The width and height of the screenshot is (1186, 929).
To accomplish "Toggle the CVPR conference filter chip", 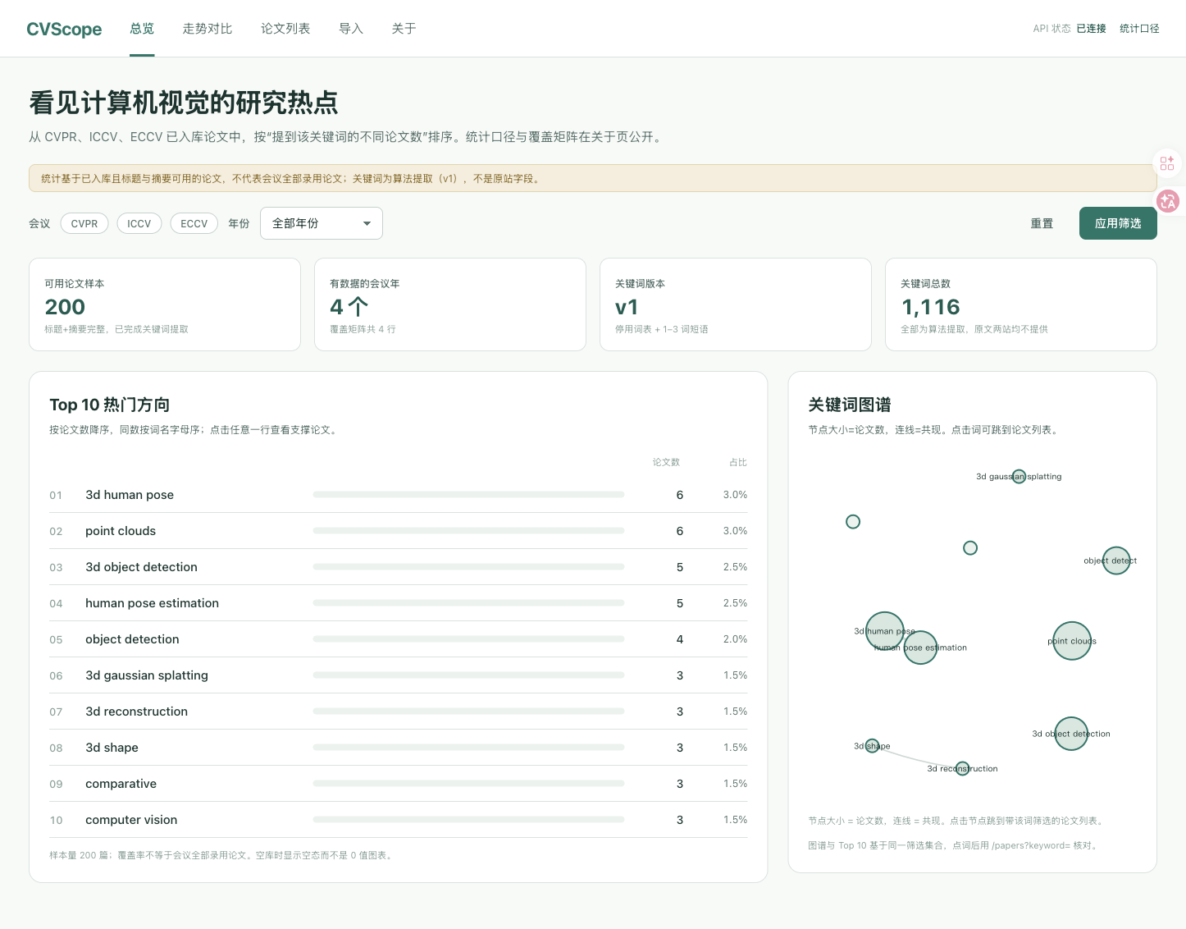I will pos(84,223).
